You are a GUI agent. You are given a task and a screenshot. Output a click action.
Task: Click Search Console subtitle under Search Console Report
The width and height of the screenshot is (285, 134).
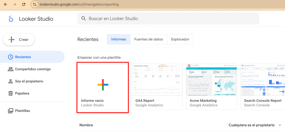point(257,105)
